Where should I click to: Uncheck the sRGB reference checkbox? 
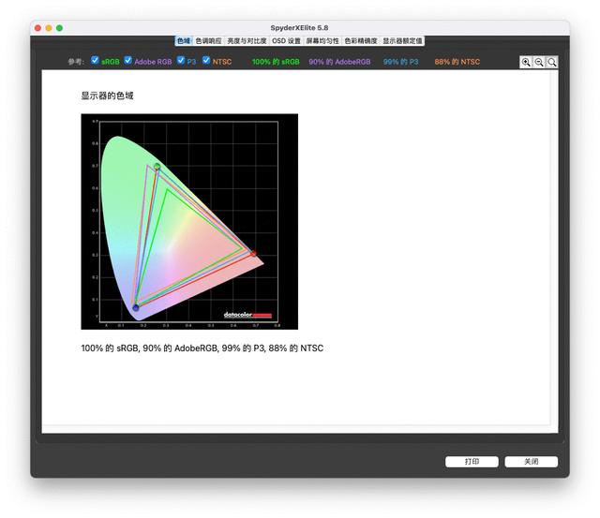pyautogui.click(x=96, y=61)
